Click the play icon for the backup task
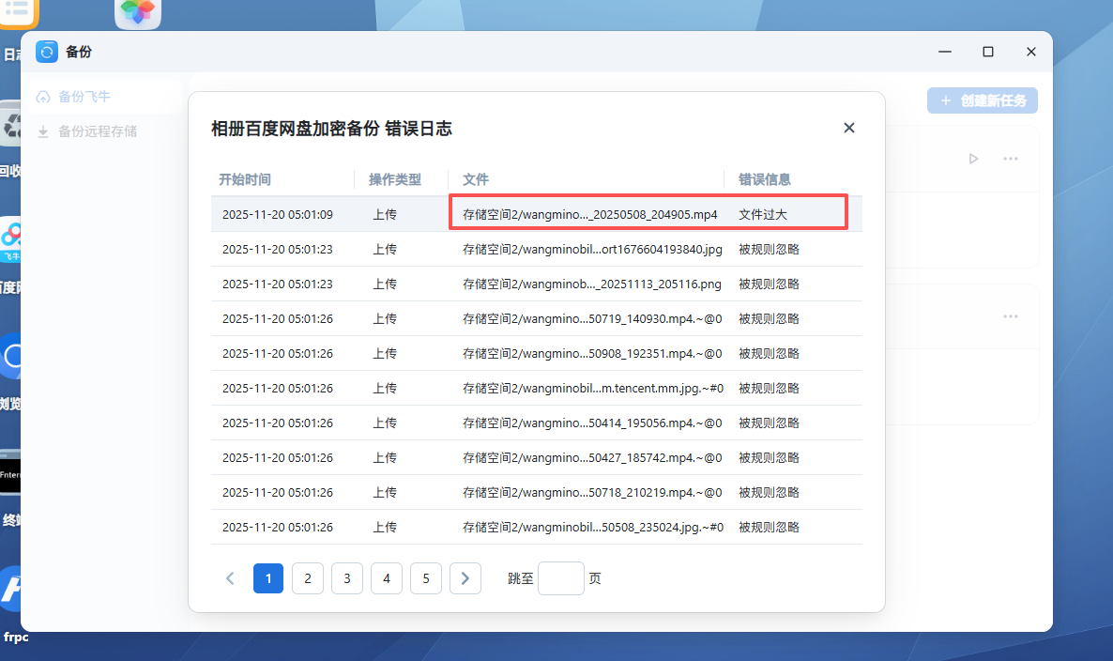The height and width of the screenshot is (661, 1113). click(973, 159)
